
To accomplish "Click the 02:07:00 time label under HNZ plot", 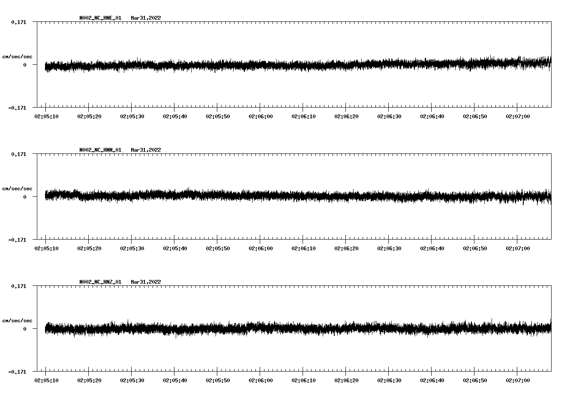I will pyautogui.click(x=518, y=380).
